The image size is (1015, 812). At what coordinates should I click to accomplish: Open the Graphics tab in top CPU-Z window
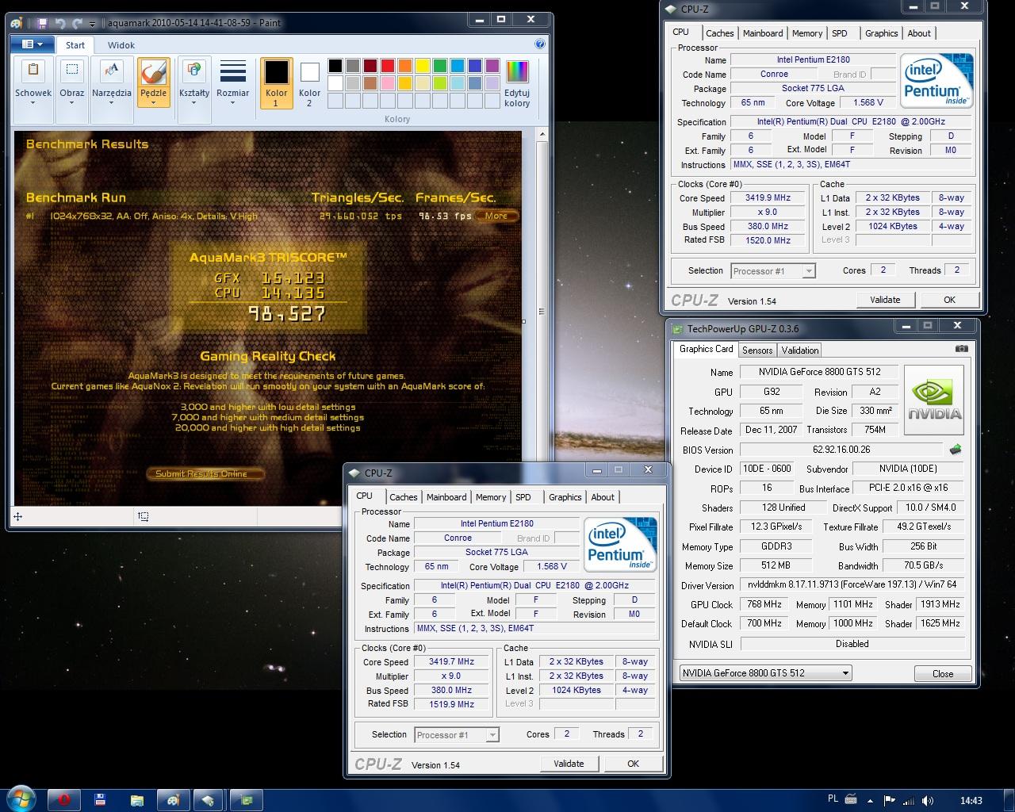(x=882, y=33)
